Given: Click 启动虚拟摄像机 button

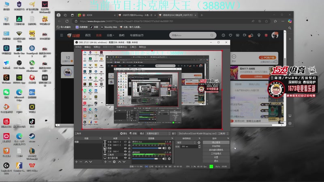Looking at the screenshot, I should click(x=216, y=150).
